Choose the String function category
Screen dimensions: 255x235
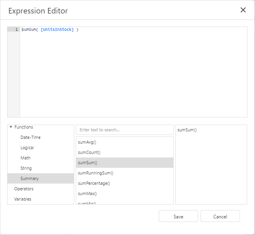pyautogui.click(x=26, y=168)
